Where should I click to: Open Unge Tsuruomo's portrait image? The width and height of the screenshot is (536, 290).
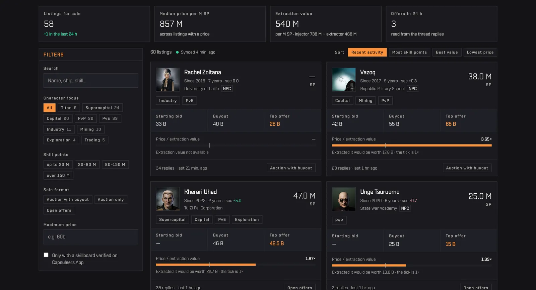click(x=344, y=199)
